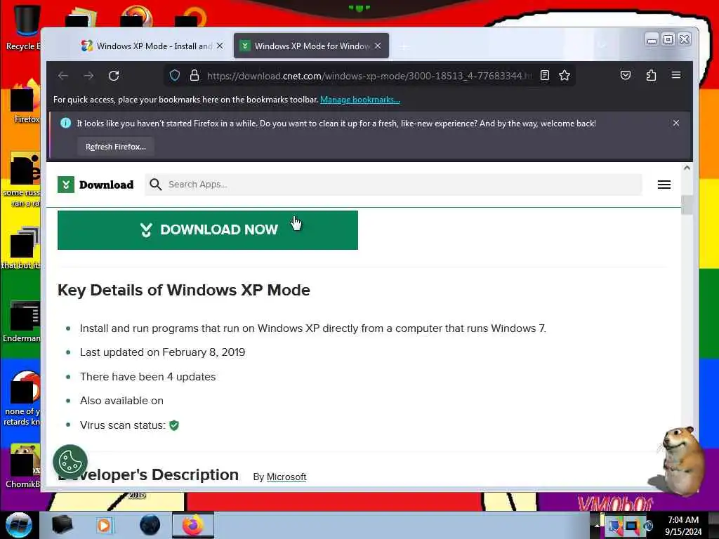Open the Extensions puzzle icon
Viewport: 719px width, 539px height.
pos(651,76)
